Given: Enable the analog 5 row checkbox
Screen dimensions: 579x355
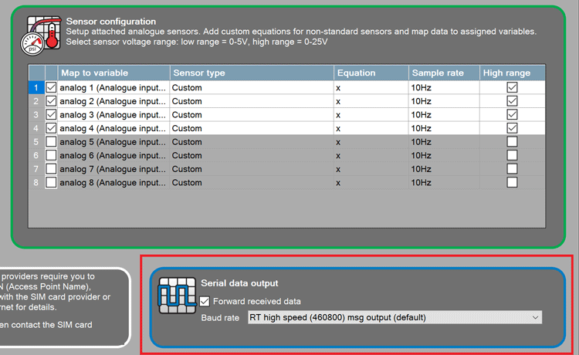Looking at the screenshot, I should click(52, 142).
